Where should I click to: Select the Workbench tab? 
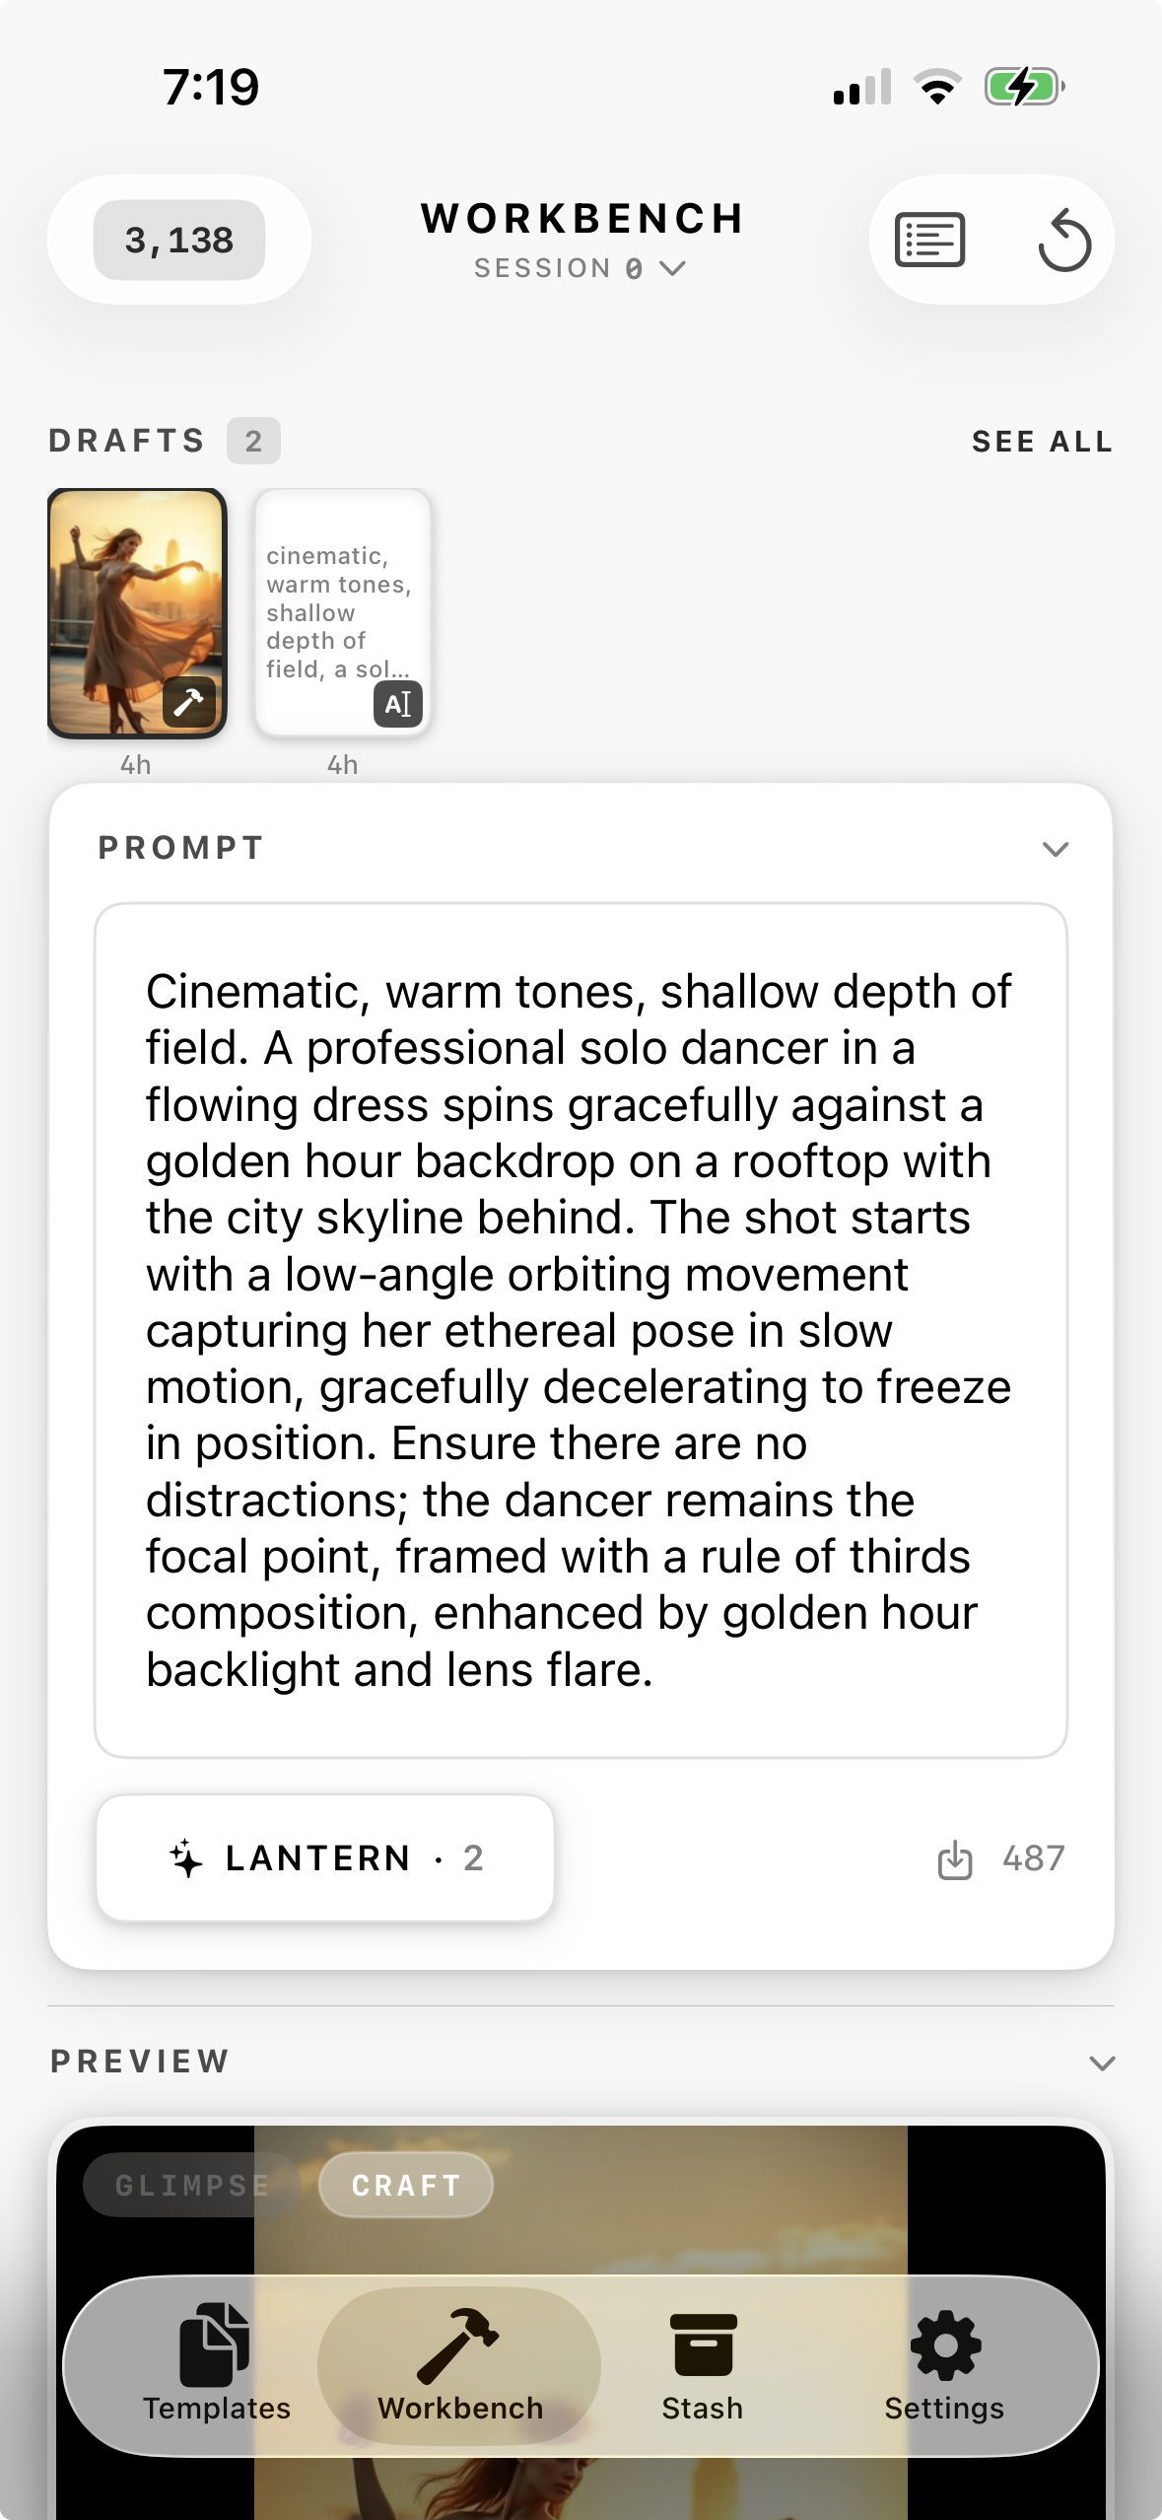coord(459,2363)
